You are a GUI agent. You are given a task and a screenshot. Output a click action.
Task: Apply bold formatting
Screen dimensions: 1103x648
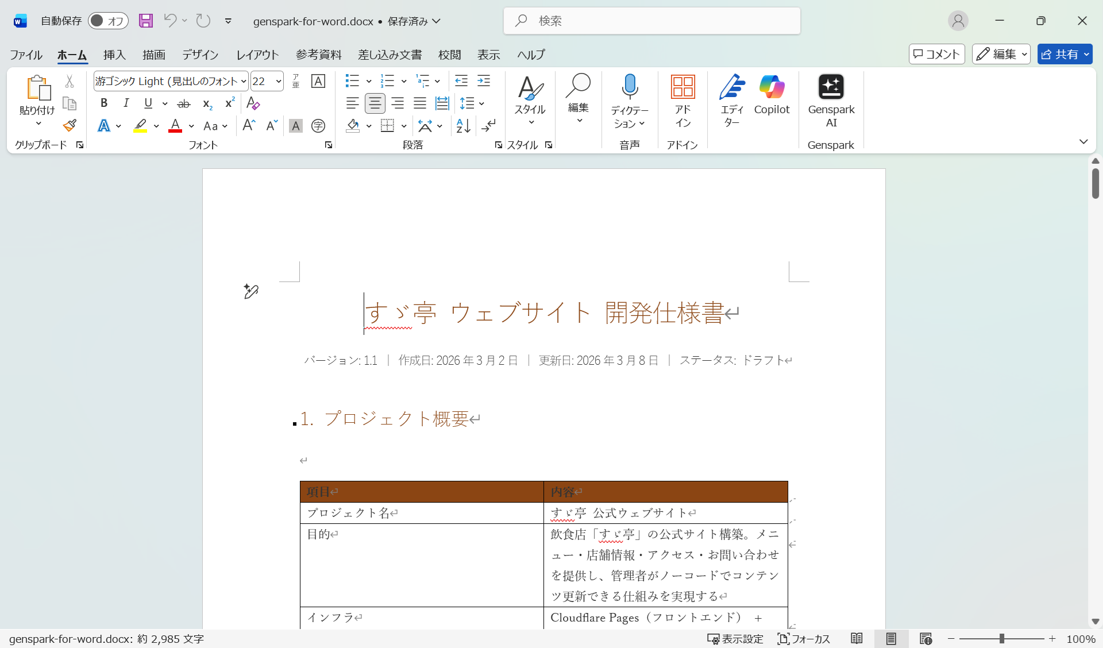104,103
